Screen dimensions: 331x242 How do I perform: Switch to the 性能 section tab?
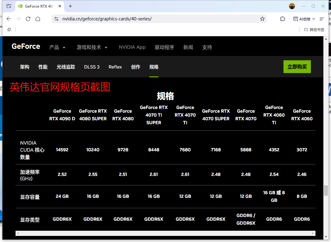pos(43,67)
